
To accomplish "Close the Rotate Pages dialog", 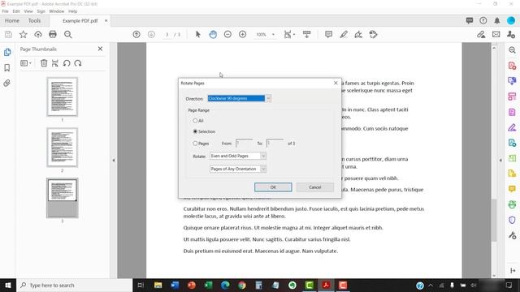I will (x=336, y=83).
